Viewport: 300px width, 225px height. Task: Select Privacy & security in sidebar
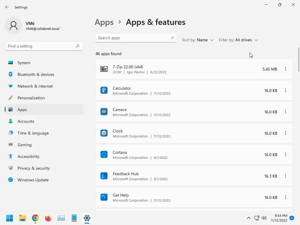click(x=33, y=168)
